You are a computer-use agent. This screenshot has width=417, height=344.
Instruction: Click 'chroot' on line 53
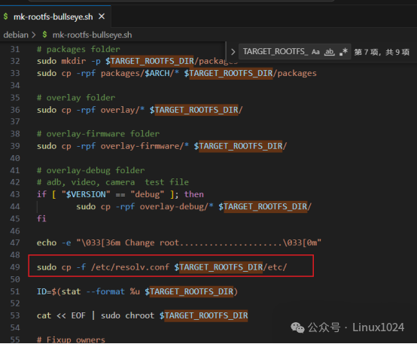[140, 315]
